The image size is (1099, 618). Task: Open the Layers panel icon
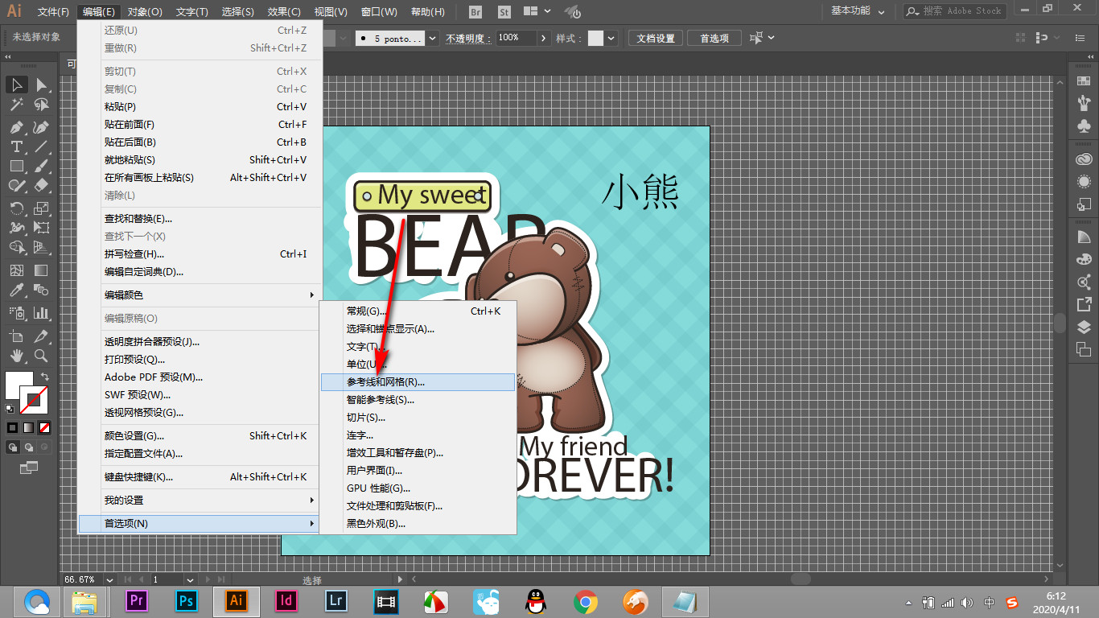1084,327
